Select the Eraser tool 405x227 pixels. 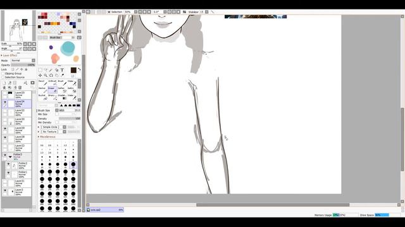(x=53, y=90)
